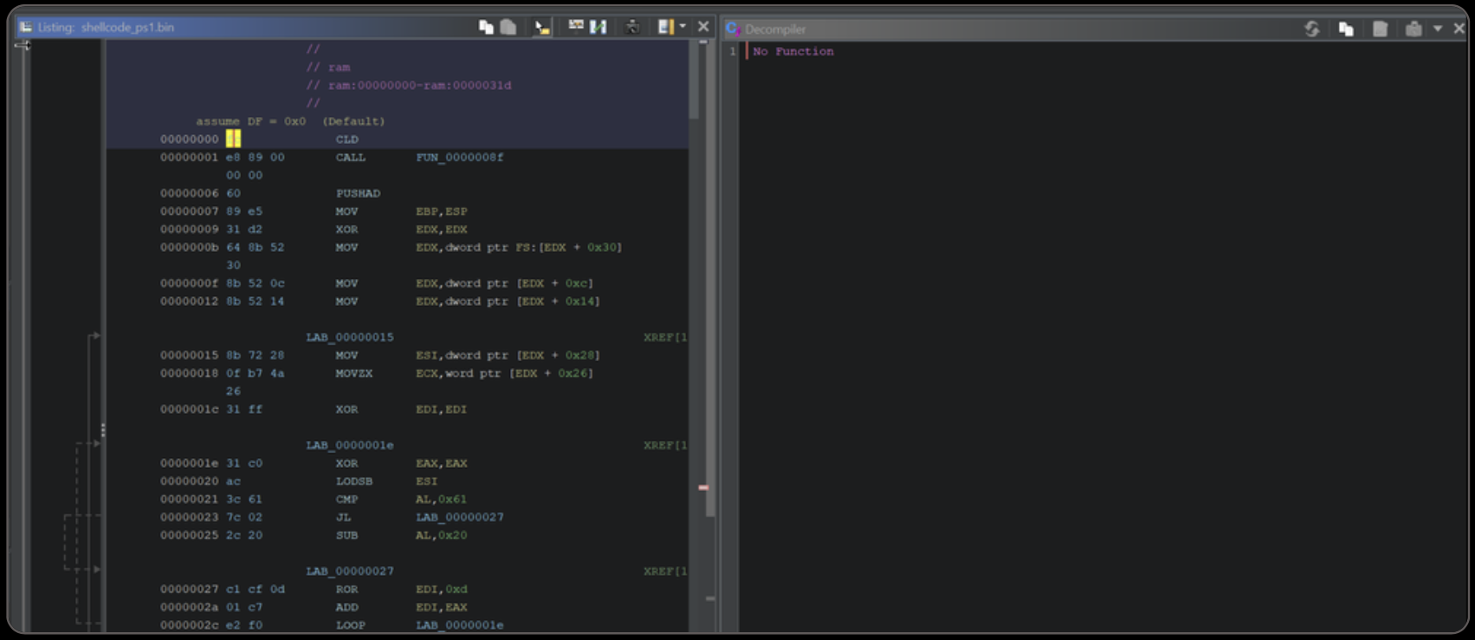The height and width of the screenshot is (640, 1475).
Task: Follow the FUN_0000008f call reference
Action: click(459, 158)
